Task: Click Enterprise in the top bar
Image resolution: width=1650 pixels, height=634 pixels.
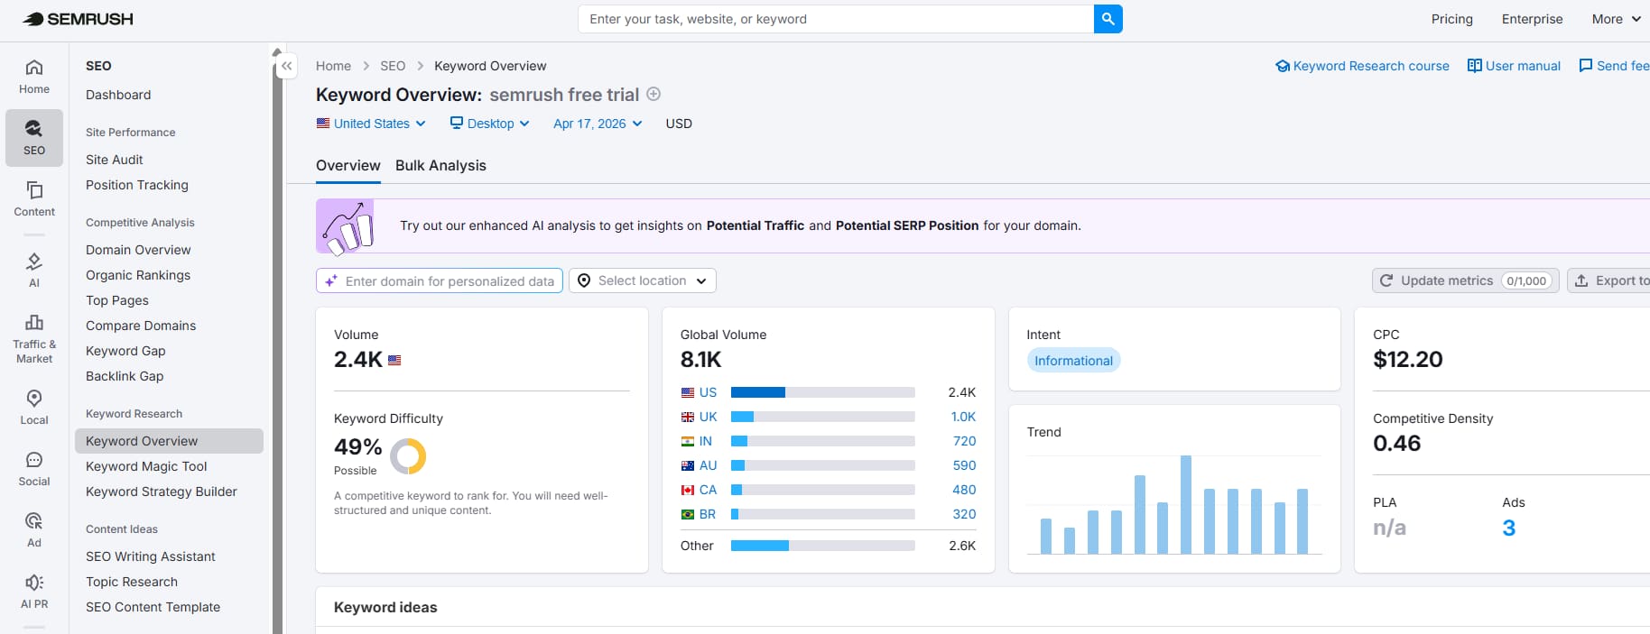Action: pyautogui.click(x=1532, y=19)
